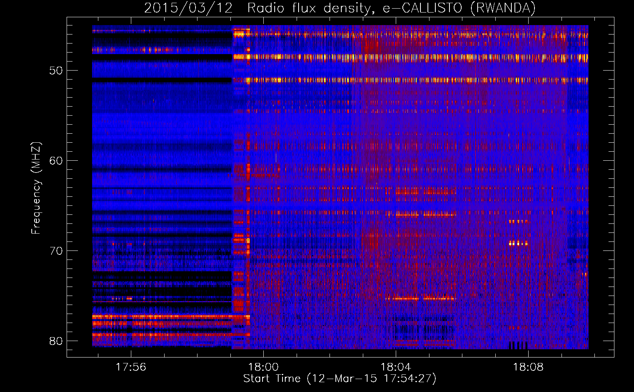Screen dimensions: 634x392
Task: Click the "18:00" time tick label
Action: coord(263,367)
